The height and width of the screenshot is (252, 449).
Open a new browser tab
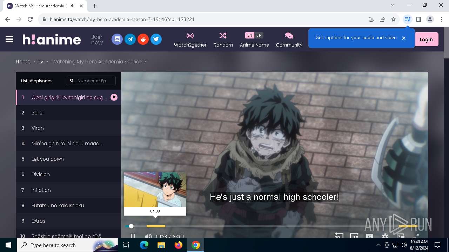point(95,6)
